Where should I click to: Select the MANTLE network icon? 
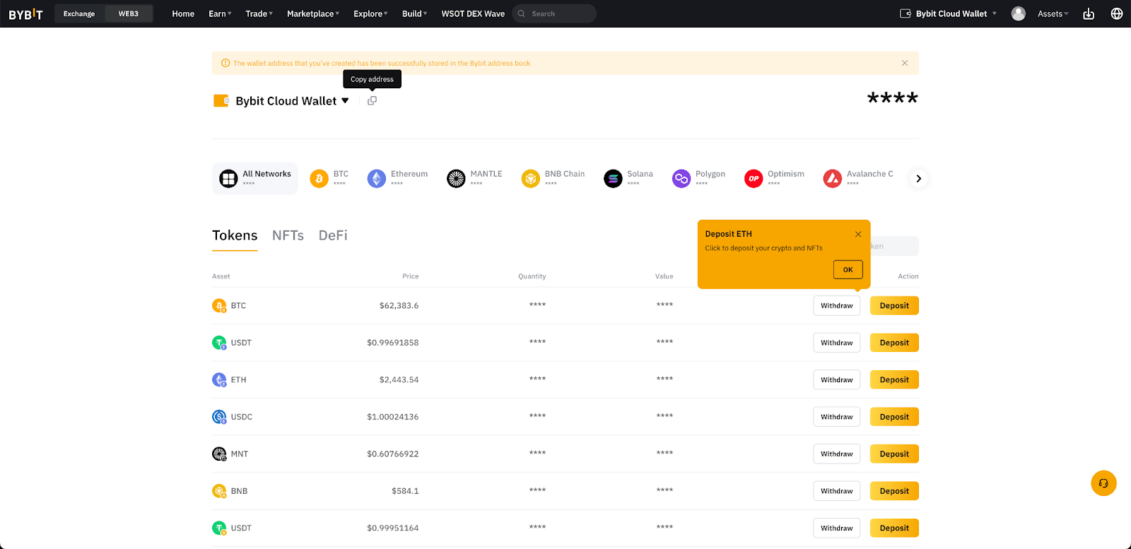pos(456,179)
